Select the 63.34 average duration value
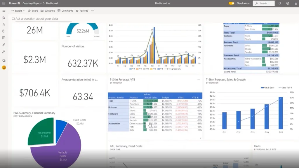Image resolution: width=299 pixels, height=168 pixels. pyautogui.click(x=83, y=97)
